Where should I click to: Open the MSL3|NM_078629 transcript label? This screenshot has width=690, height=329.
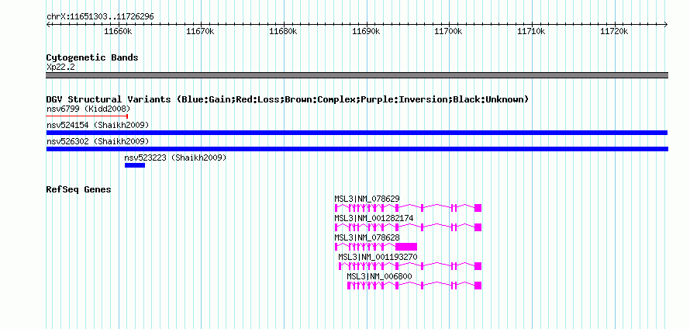coord(367,199)
